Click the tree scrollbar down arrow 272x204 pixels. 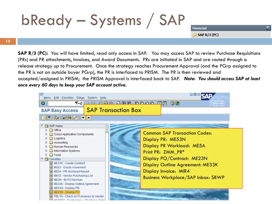tap(107, 130)
